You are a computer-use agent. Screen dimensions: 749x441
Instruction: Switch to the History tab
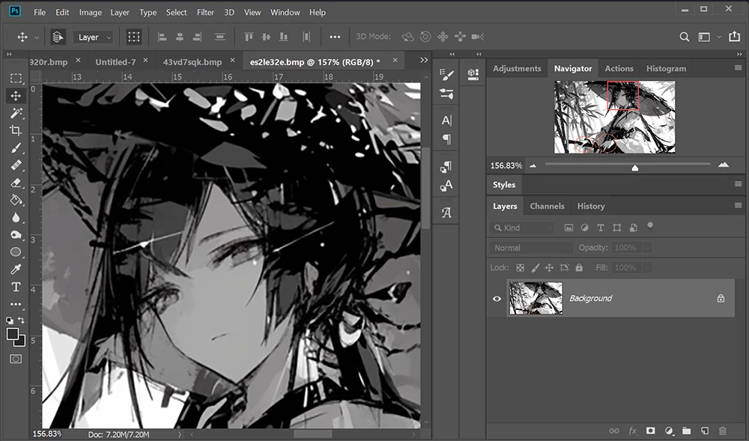point(591,206)
